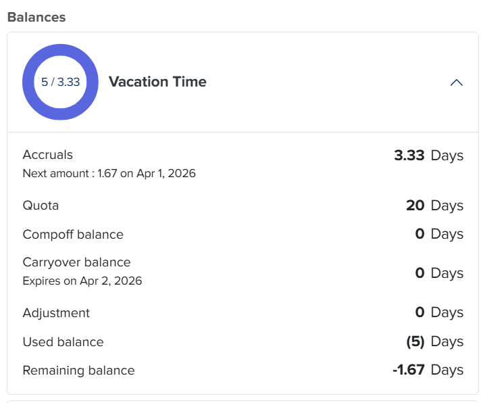Click the Carryover balance 0 Days value
This screenshot has width=483, height=403.
pyautogui.click(x=439, y=273)
